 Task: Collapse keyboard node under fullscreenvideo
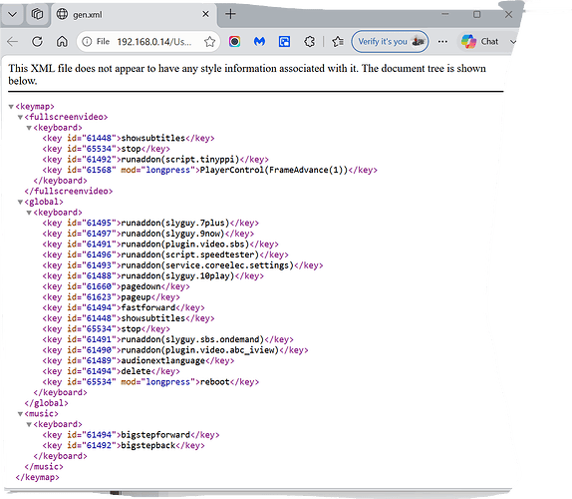click(x=29, y=128)
